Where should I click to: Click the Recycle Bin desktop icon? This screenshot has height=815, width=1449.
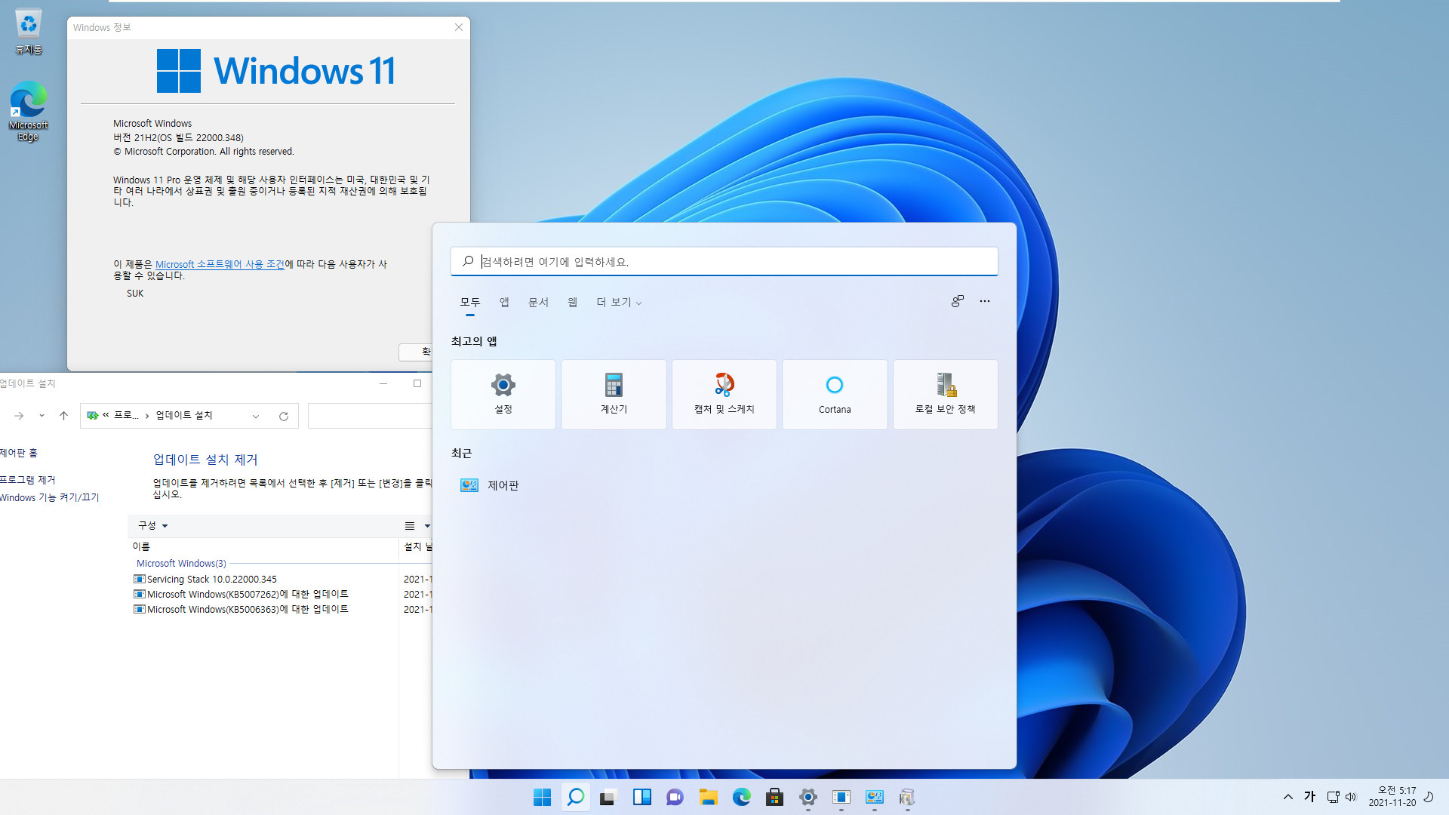(x=28, y=32)
